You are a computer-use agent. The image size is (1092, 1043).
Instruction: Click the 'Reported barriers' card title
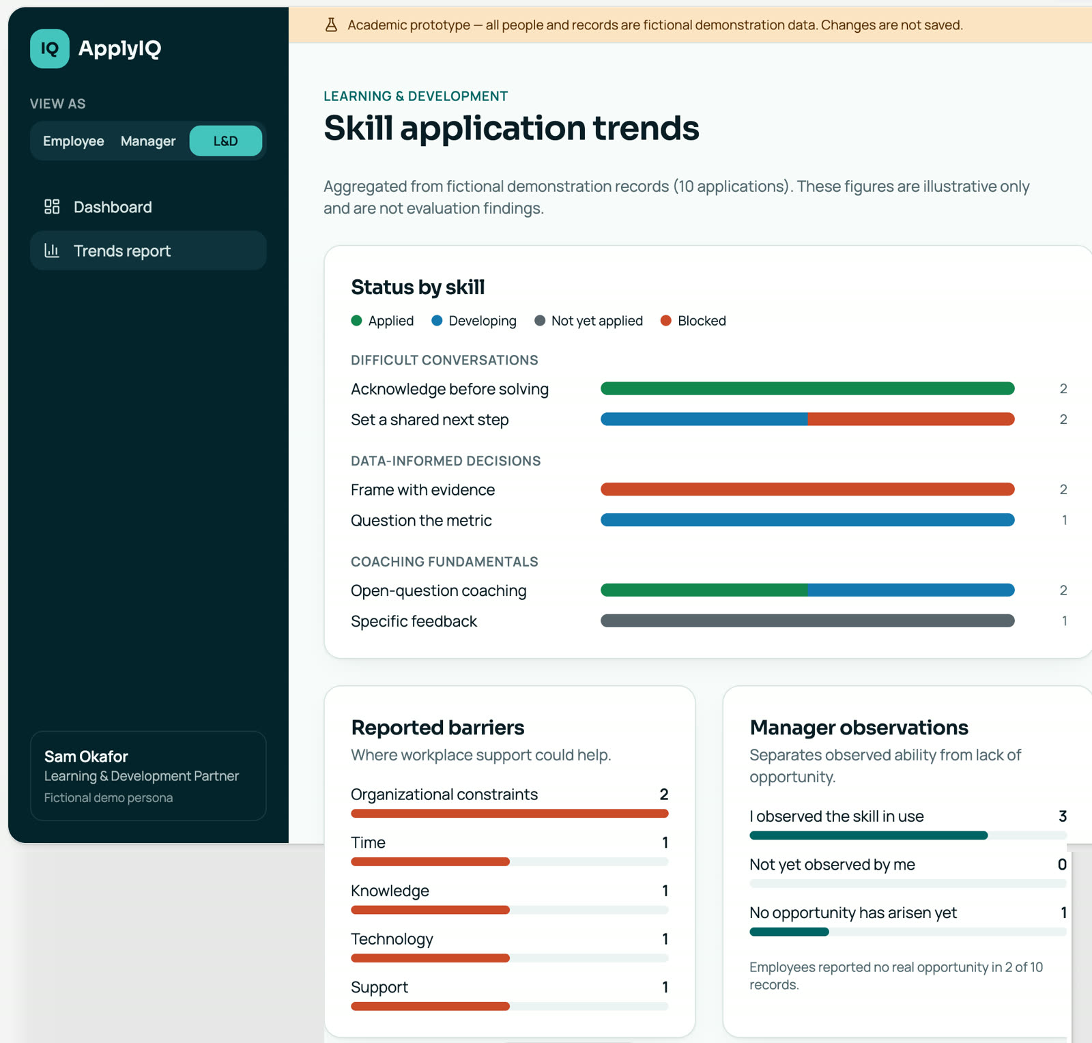[x=437, y=728]
